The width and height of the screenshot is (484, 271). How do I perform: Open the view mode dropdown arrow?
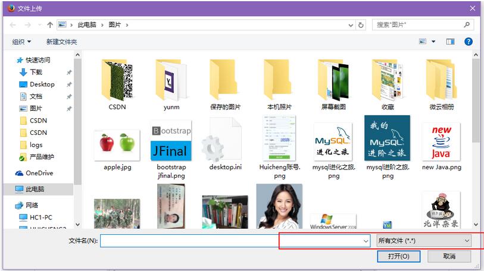[433, 42]
